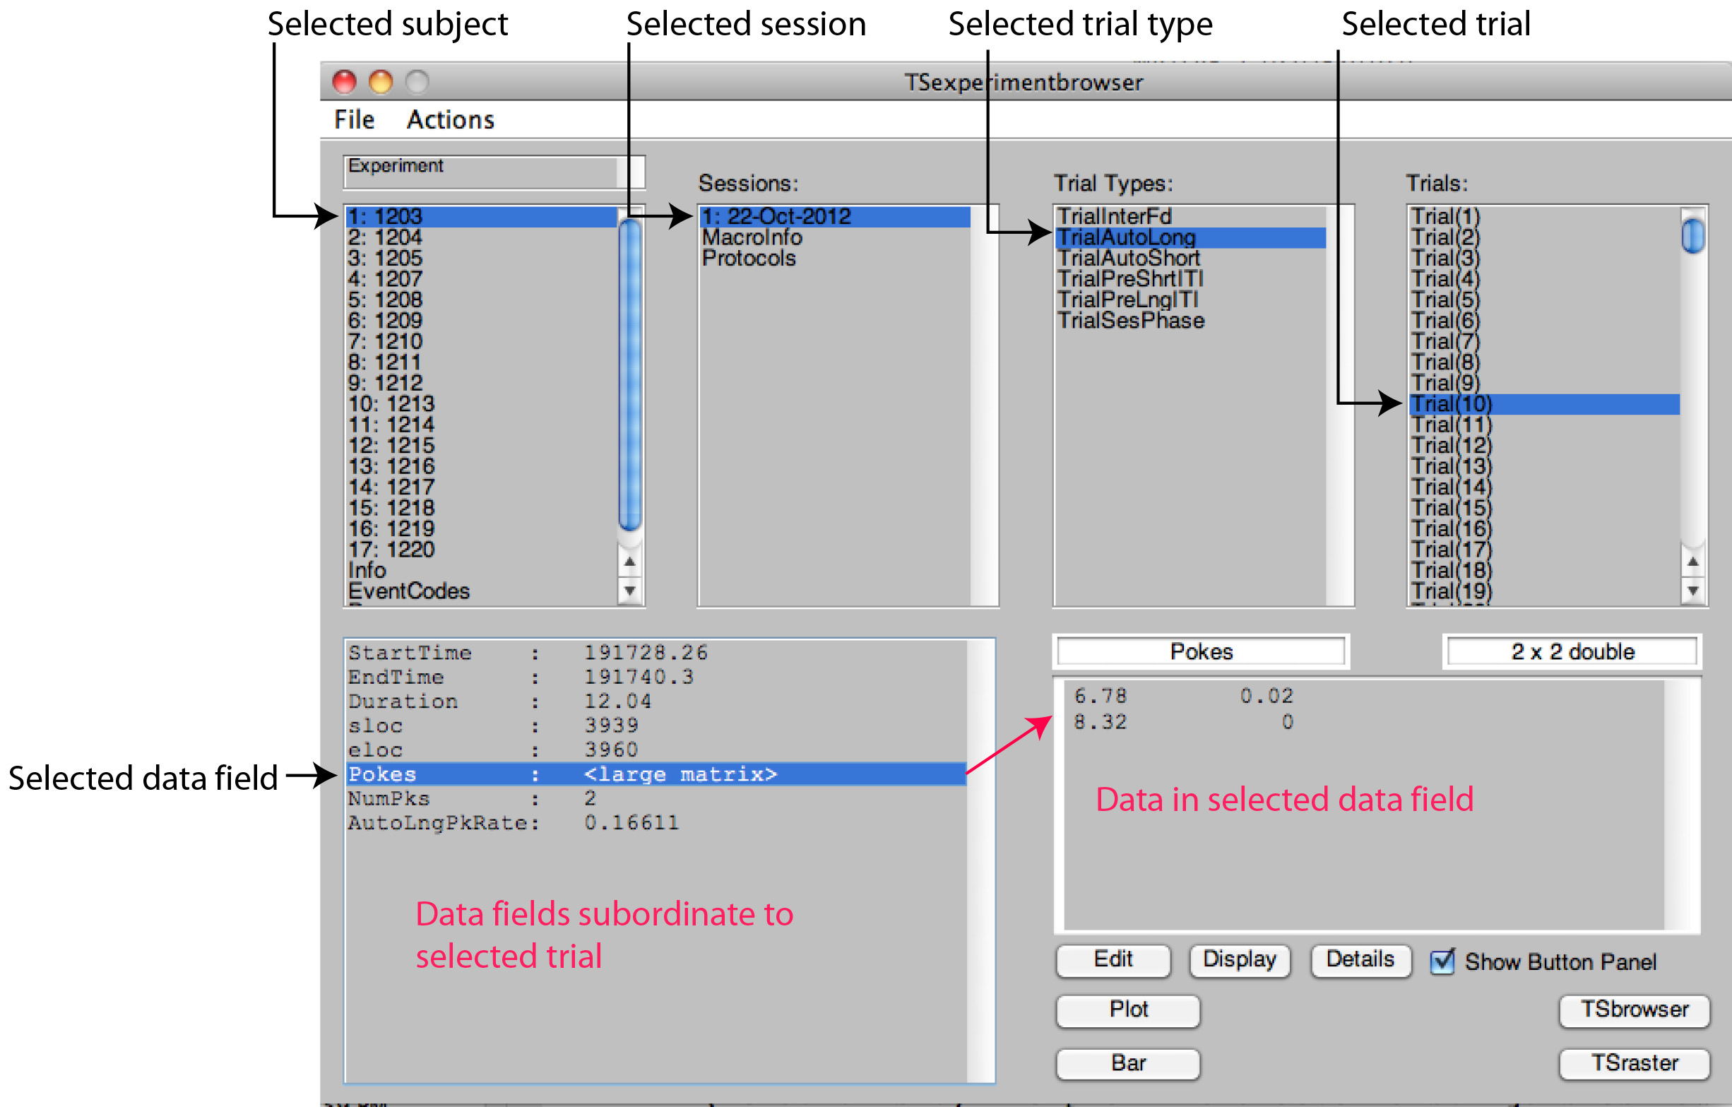Click Trials list scroll-down arrow
This screenshot has height=1107, width=1732.
click(1693, 591)
